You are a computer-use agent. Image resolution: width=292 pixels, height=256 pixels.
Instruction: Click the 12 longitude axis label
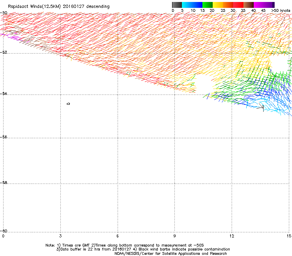point(232,236)
